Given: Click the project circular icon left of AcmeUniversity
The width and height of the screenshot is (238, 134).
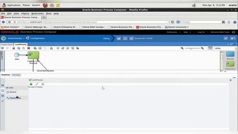Looking at the screenshot, I should tap(3, 38).
